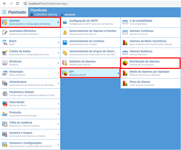Image resolution: width=181 pixels, height=150 pixels.
Task: Click the Gerenciamento de Grupos de Alarmes bells icon
Action: click(65, 53)
